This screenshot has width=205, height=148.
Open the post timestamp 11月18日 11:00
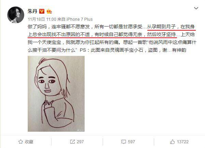coord(42,19)
